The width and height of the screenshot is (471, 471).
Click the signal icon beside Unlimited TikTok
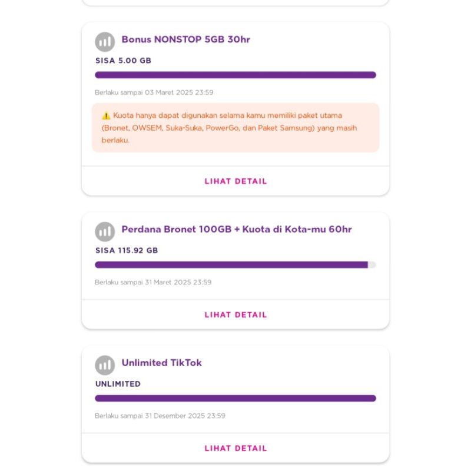105,365
